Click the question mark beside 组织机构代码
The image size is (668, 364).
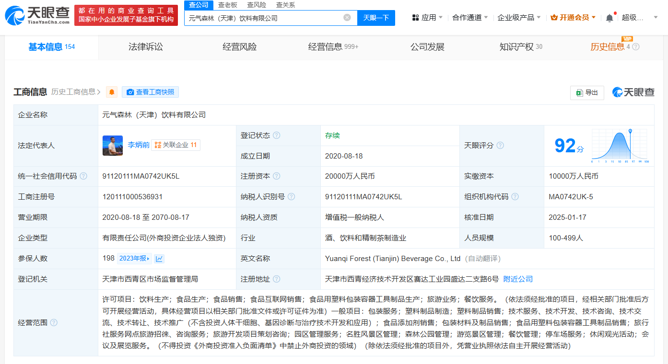(515, 197)
